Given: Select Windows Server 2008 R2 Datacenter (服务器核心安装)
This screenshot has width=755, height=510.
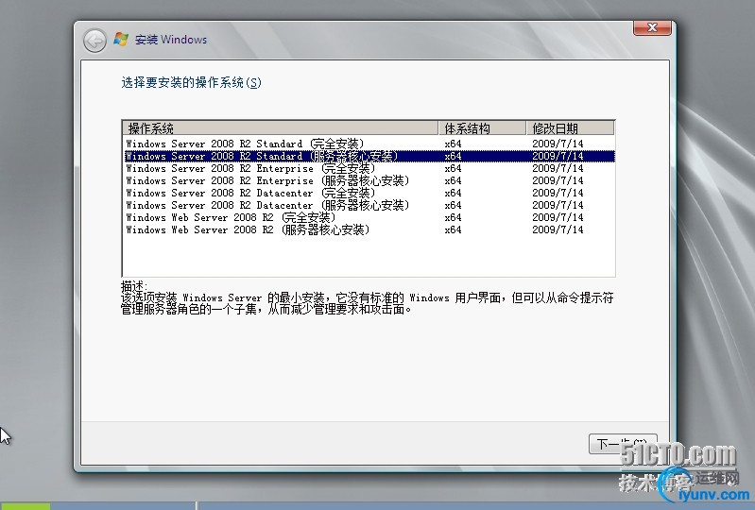Looking at the screenshot, I should pyautogui.click(x=369, y=205).
